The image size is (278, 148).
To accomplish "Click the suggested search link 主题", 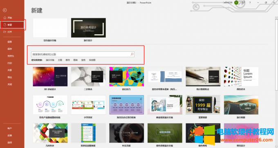I will pos(60,60).
